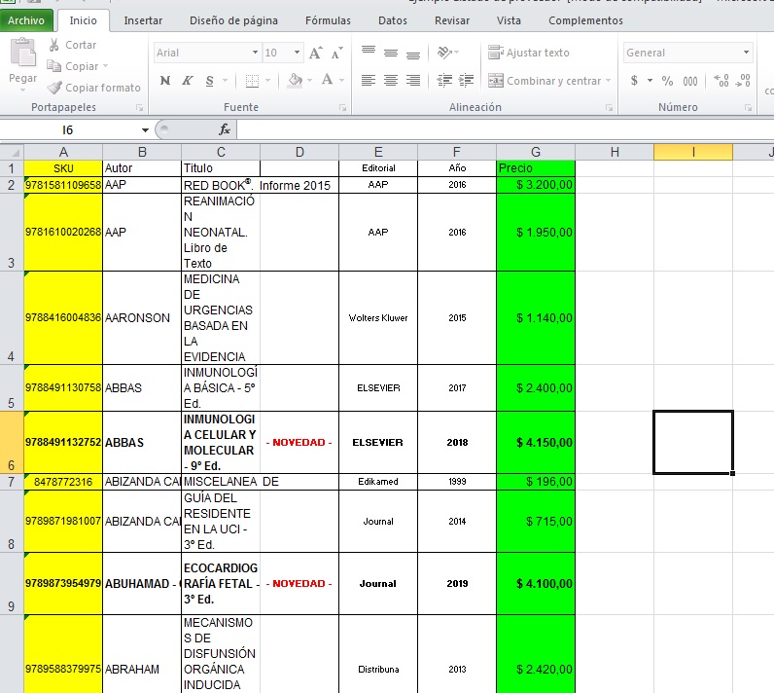Open the font size 10 dropdown
The image size is (774, 693).
[297, 53]
